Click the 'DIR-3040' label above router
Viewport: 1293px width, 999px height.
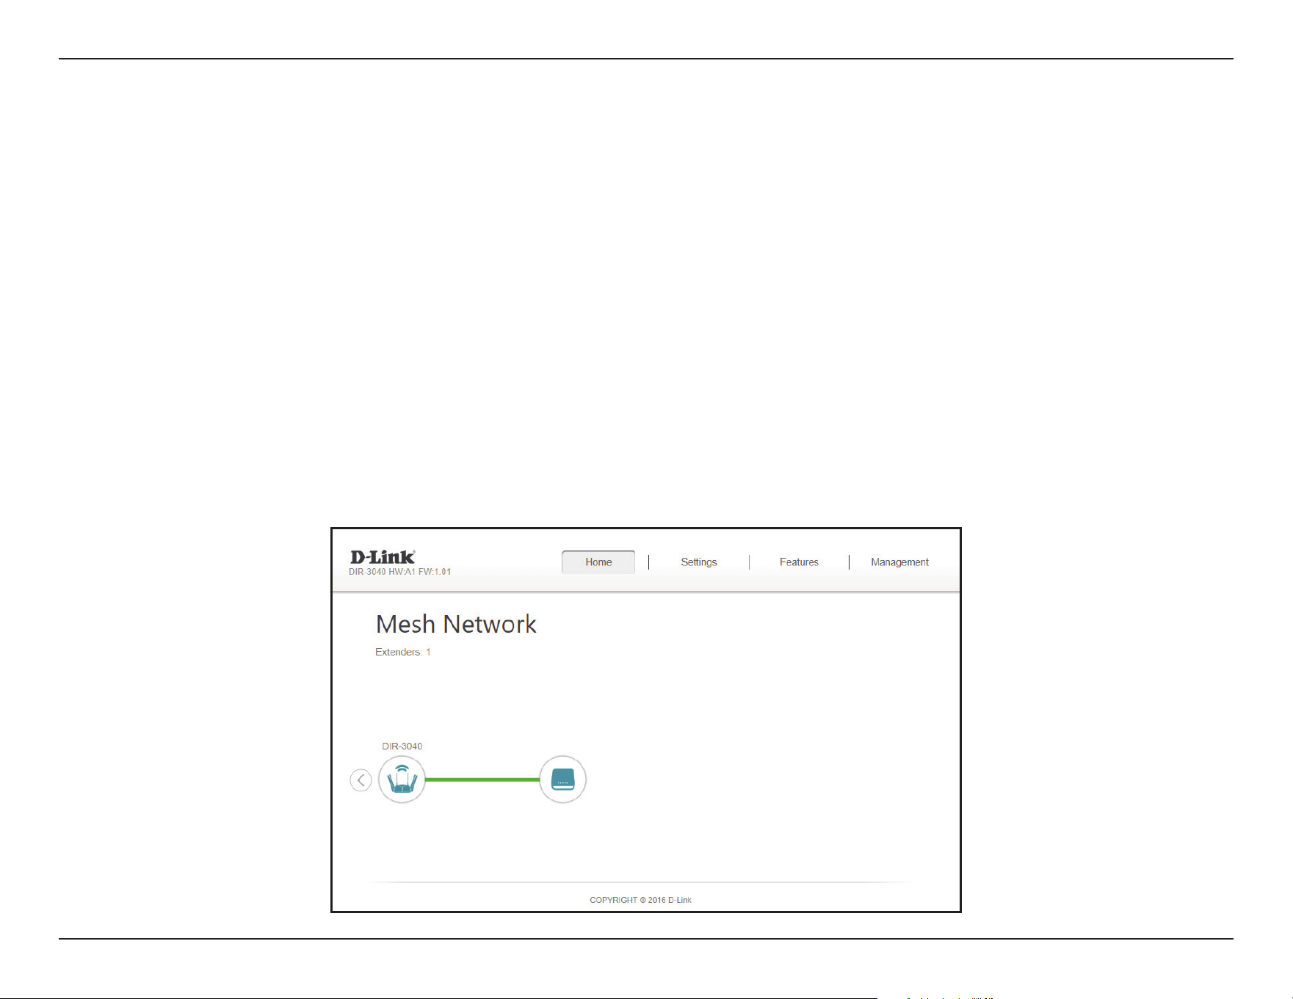(x=402, y=746)
